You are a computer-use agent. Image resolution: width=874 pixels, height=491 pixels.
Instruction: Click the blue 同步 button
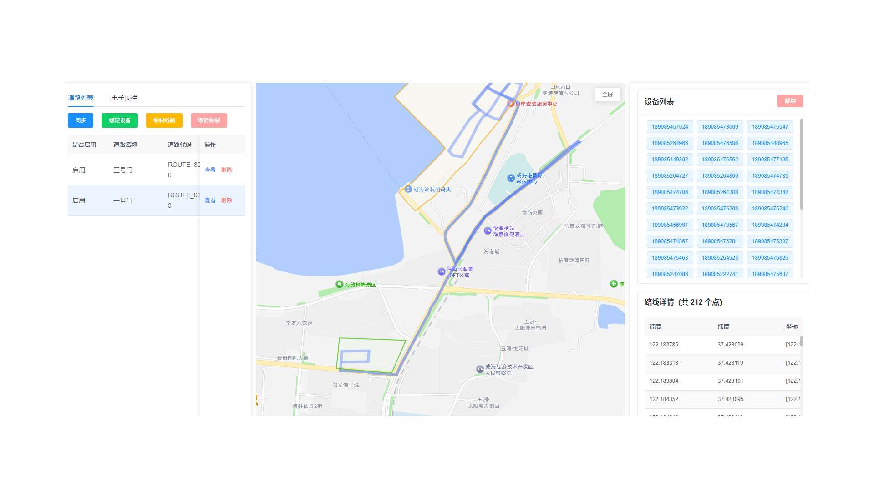click(81, 120)
